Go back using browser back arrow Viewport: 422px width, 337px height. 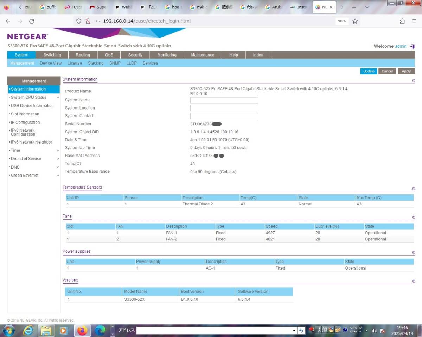(x=8, y=21)
